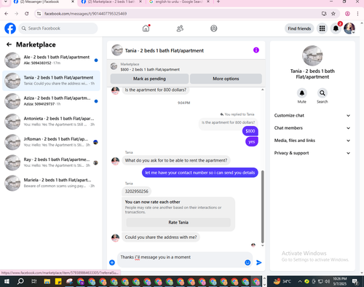Open Windows taskbar search

pyautogui.click(x=20, y=281)
